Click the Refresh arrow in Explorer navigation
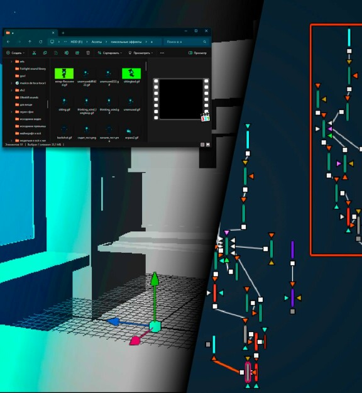 point(41,42)
